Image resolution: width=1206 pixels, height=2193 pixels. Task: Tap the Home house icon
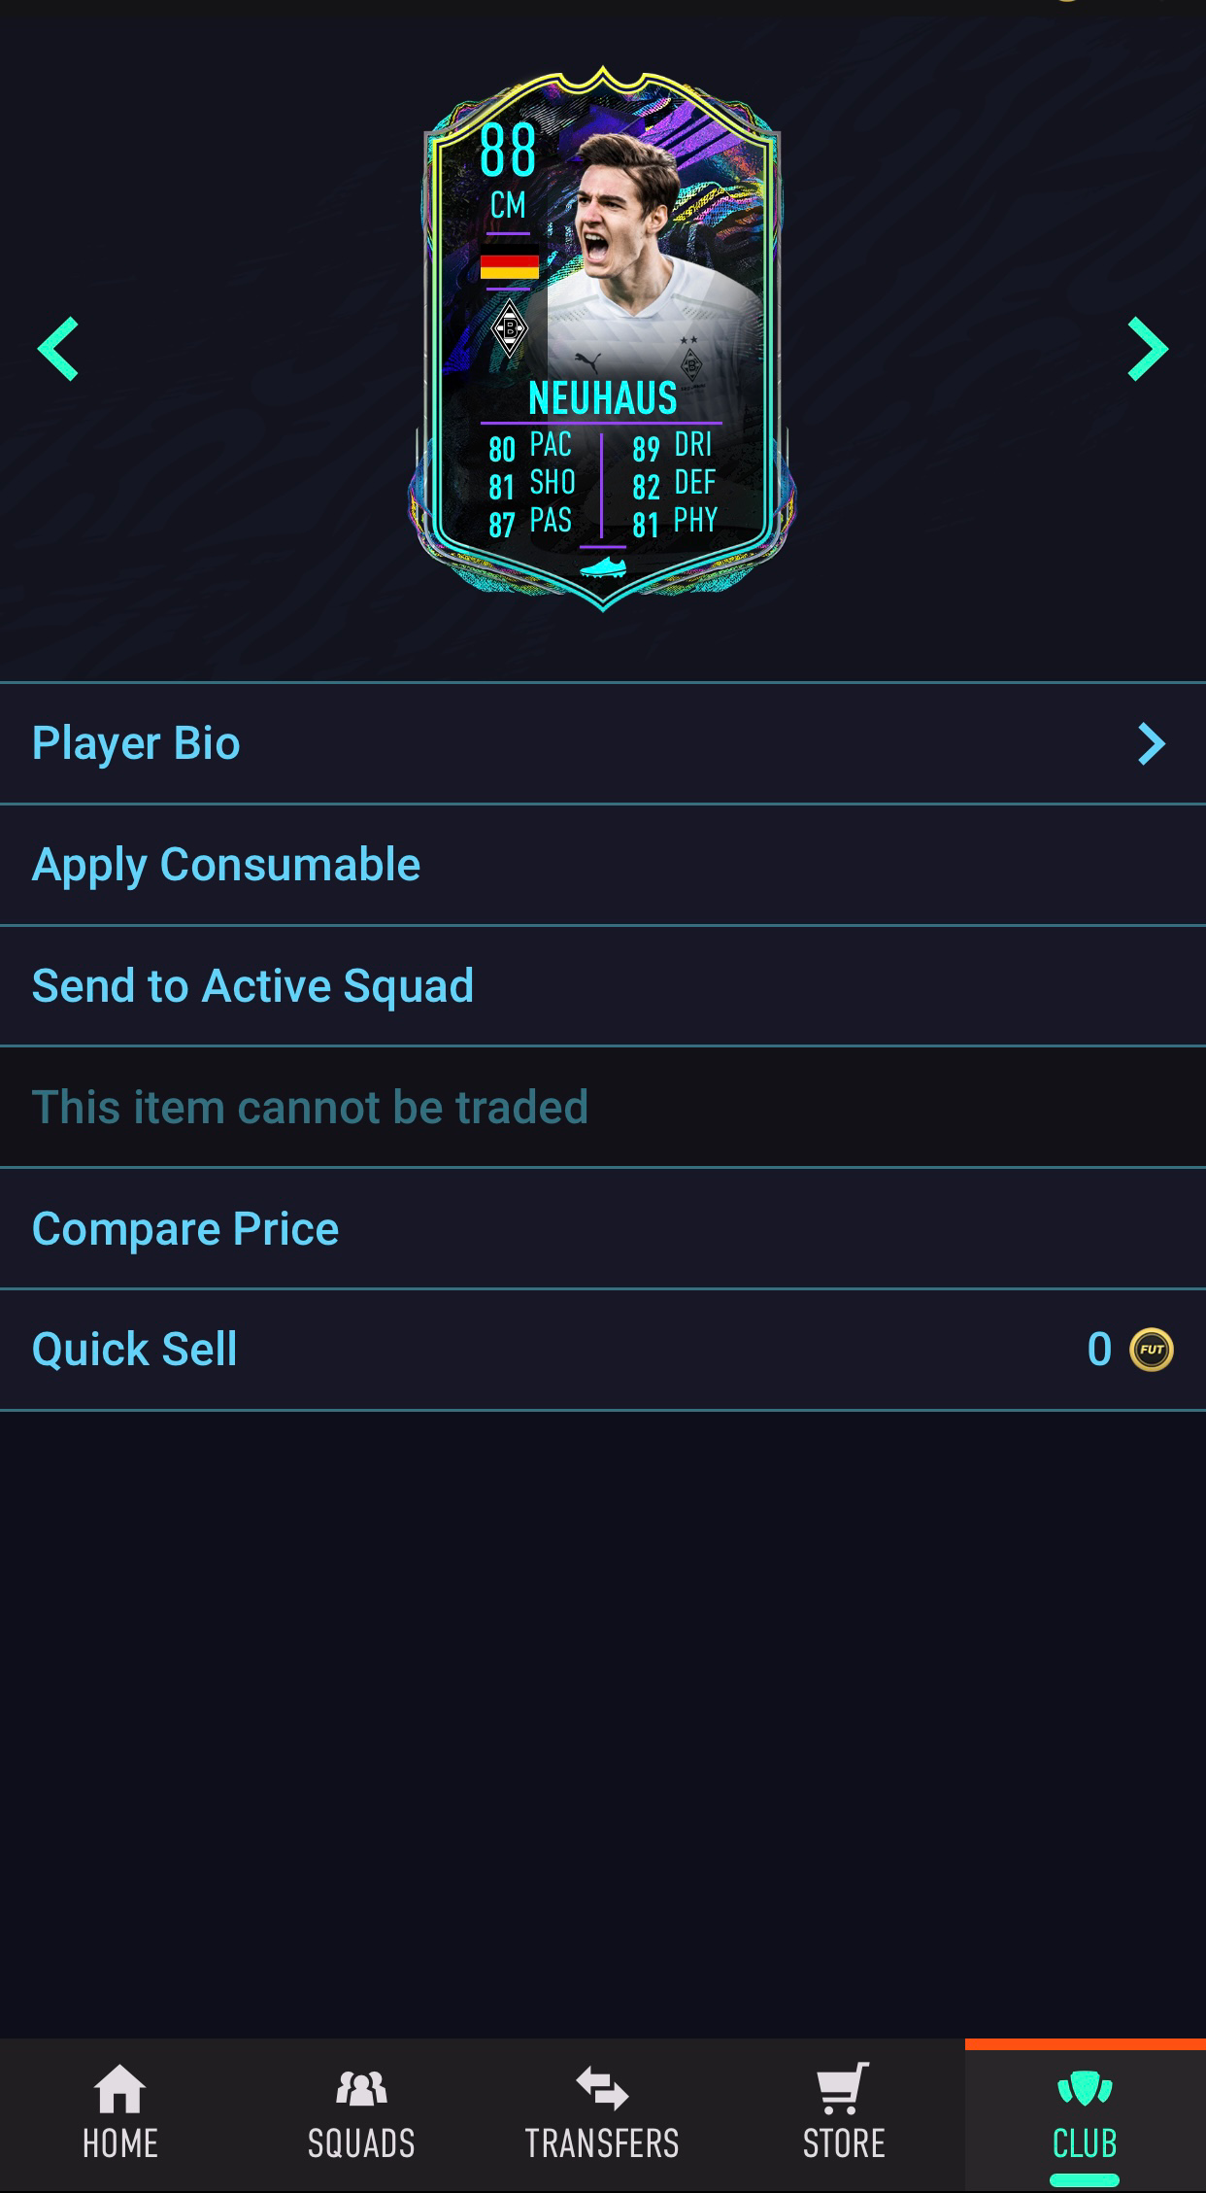tap(120, 2088)
